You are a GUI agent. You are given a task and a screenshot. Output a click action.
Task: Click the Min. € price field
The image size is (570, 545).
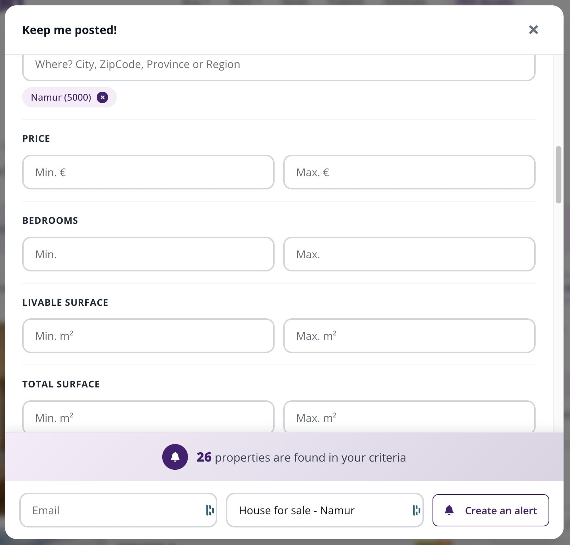[148, 172]
